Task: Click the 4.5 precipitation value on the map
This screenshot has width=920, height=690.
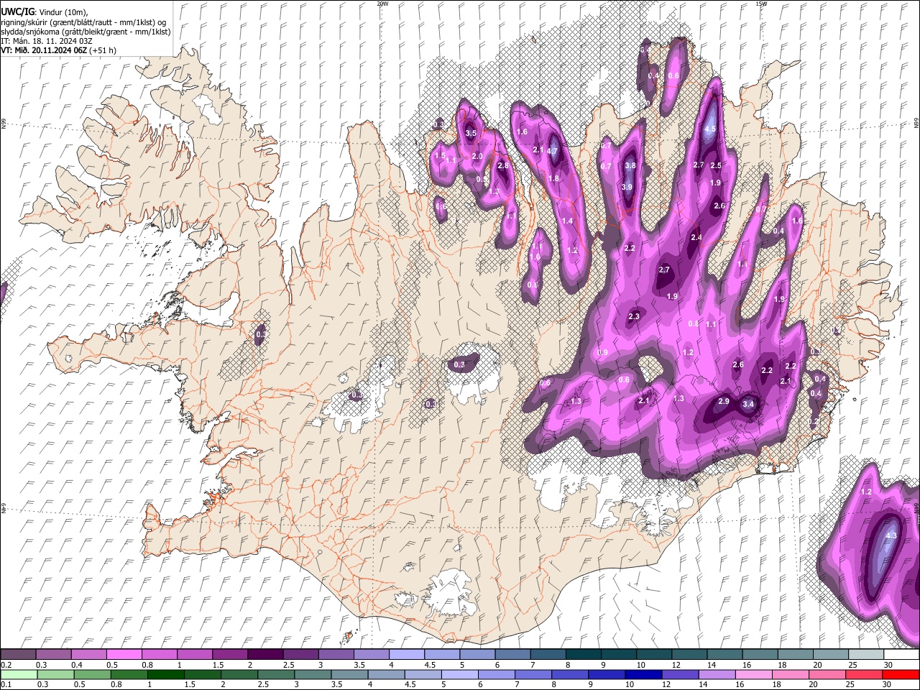Action: (x=710, y=129)
